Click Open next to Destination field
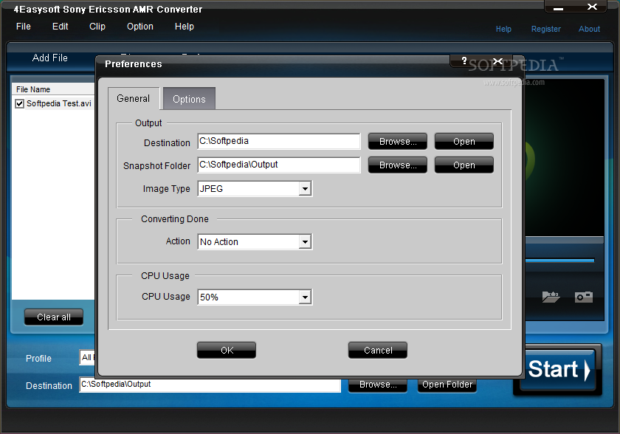 pos(464,142)
